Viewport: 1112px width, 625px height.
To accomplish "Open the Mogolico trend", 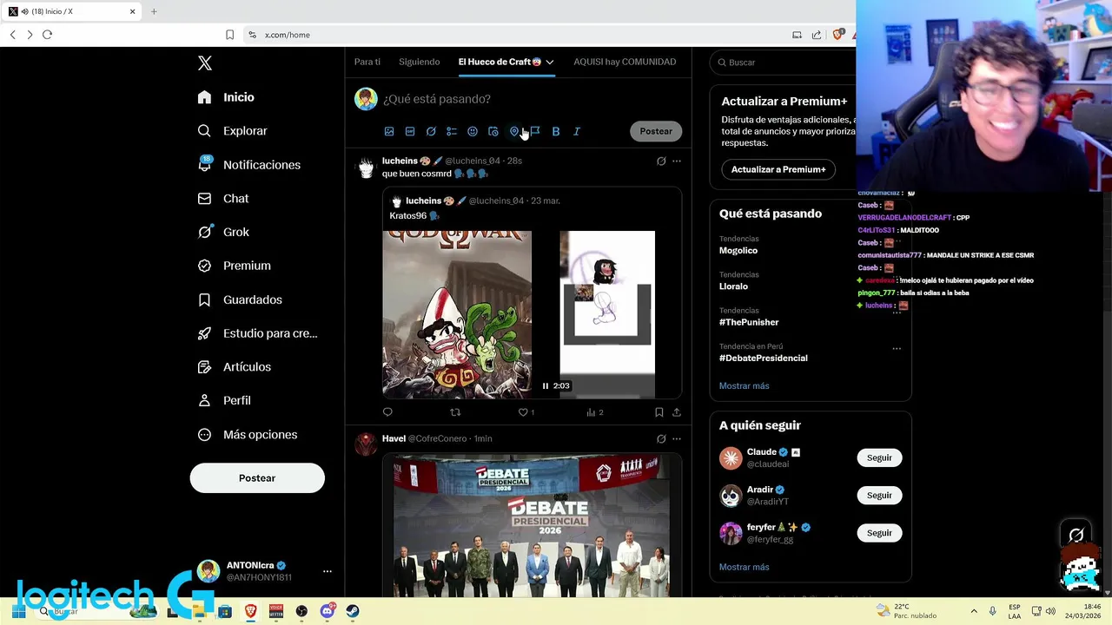I will tap(738, 250).
